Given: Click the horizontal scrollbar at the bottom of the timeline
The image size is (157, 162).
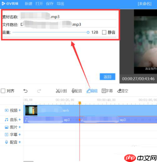Looking at the screenshot, I should point(29,161).
